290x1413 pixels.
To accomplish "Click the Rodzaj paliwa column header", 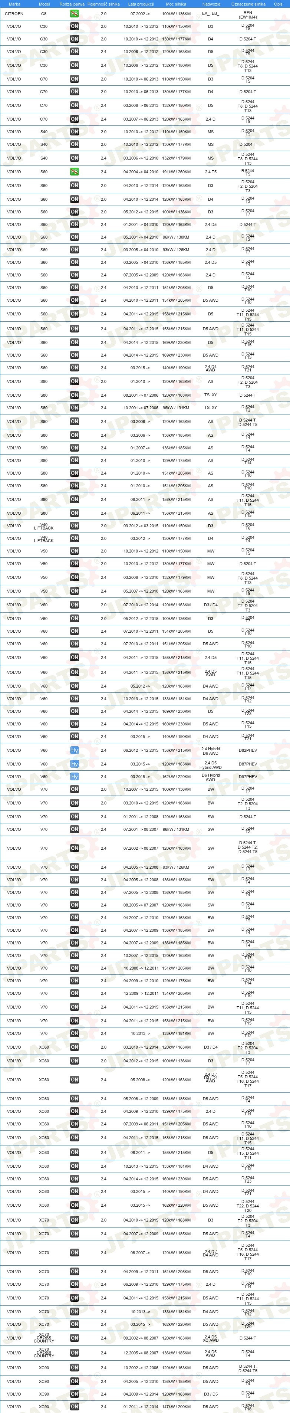I will [72, 4].
